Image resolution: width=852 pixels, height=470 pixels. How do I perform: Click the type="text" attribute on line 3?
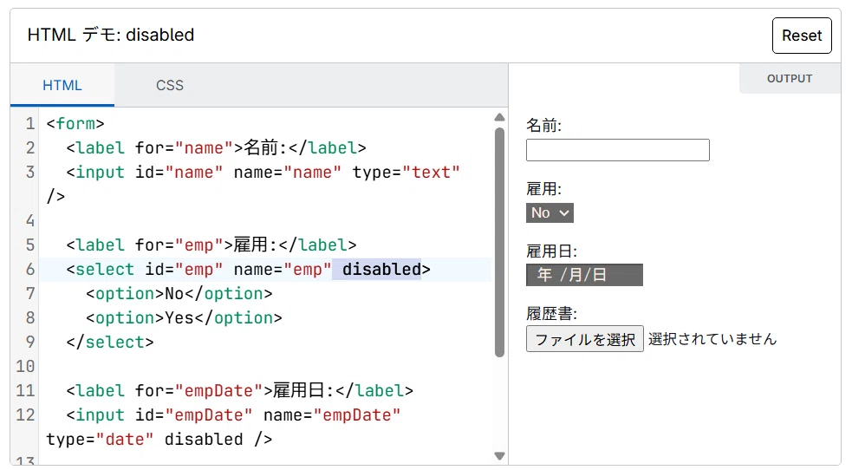point(406,173)
